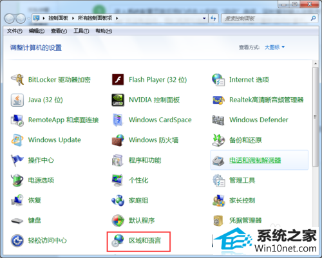Open the 操作中心 flag icon
322x258 pixels.
[x=17, y=160]
